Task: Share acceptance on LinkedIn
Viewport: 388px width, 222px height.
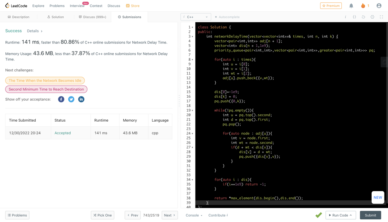Action: tap(81, 99)
